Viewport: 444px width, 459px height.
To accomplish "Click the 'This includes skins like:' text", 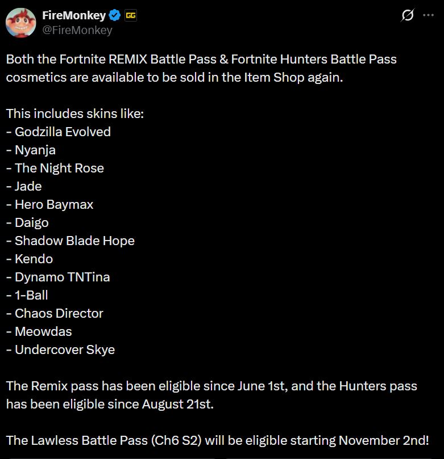I will [x=75, y=113].
